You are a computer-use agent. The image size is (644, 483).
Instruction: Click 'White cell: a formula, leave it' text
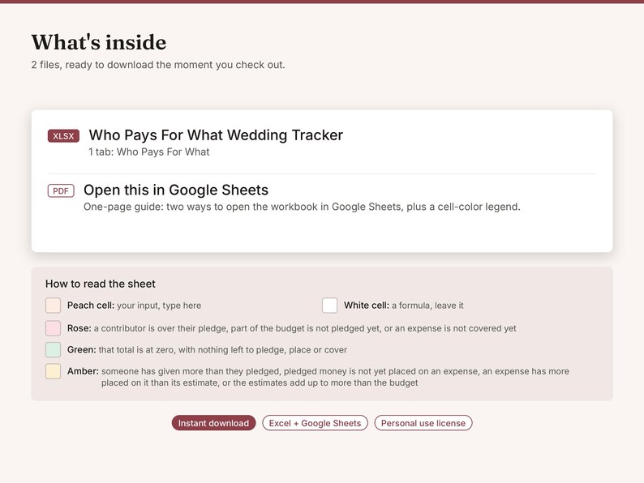coord(404,306)
